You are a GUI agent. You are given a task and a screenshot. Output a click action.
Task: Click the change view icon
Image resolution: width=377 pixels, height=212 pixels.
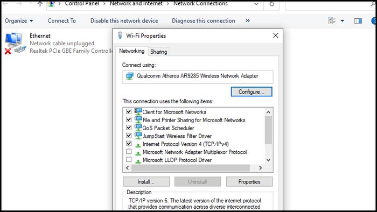click(332, 20)
